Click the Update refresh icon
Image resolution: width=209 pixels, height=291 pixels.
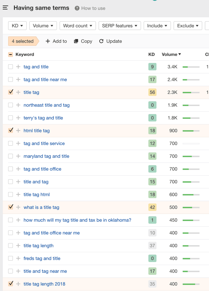tap(101, 41)
